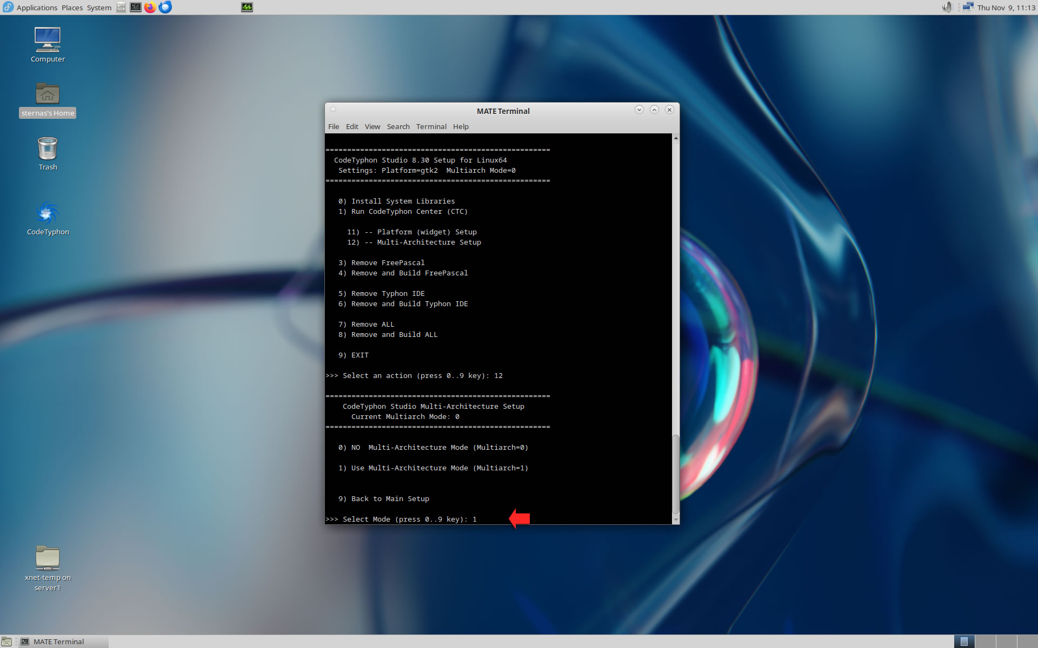Click 'CodeTyphon Studio 8.30 Setup for Linux64' header
The height and width of the screenshot is (648, 1038).
pos(420,160)
